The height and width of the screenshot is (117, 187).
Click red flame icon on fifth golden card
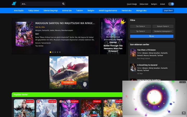(x=105, y=101)
